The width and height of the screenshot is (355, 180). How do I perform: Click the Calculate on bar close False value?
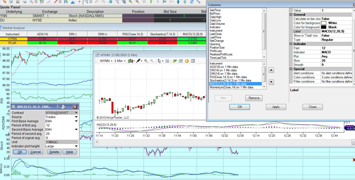[x=336, y=19]
